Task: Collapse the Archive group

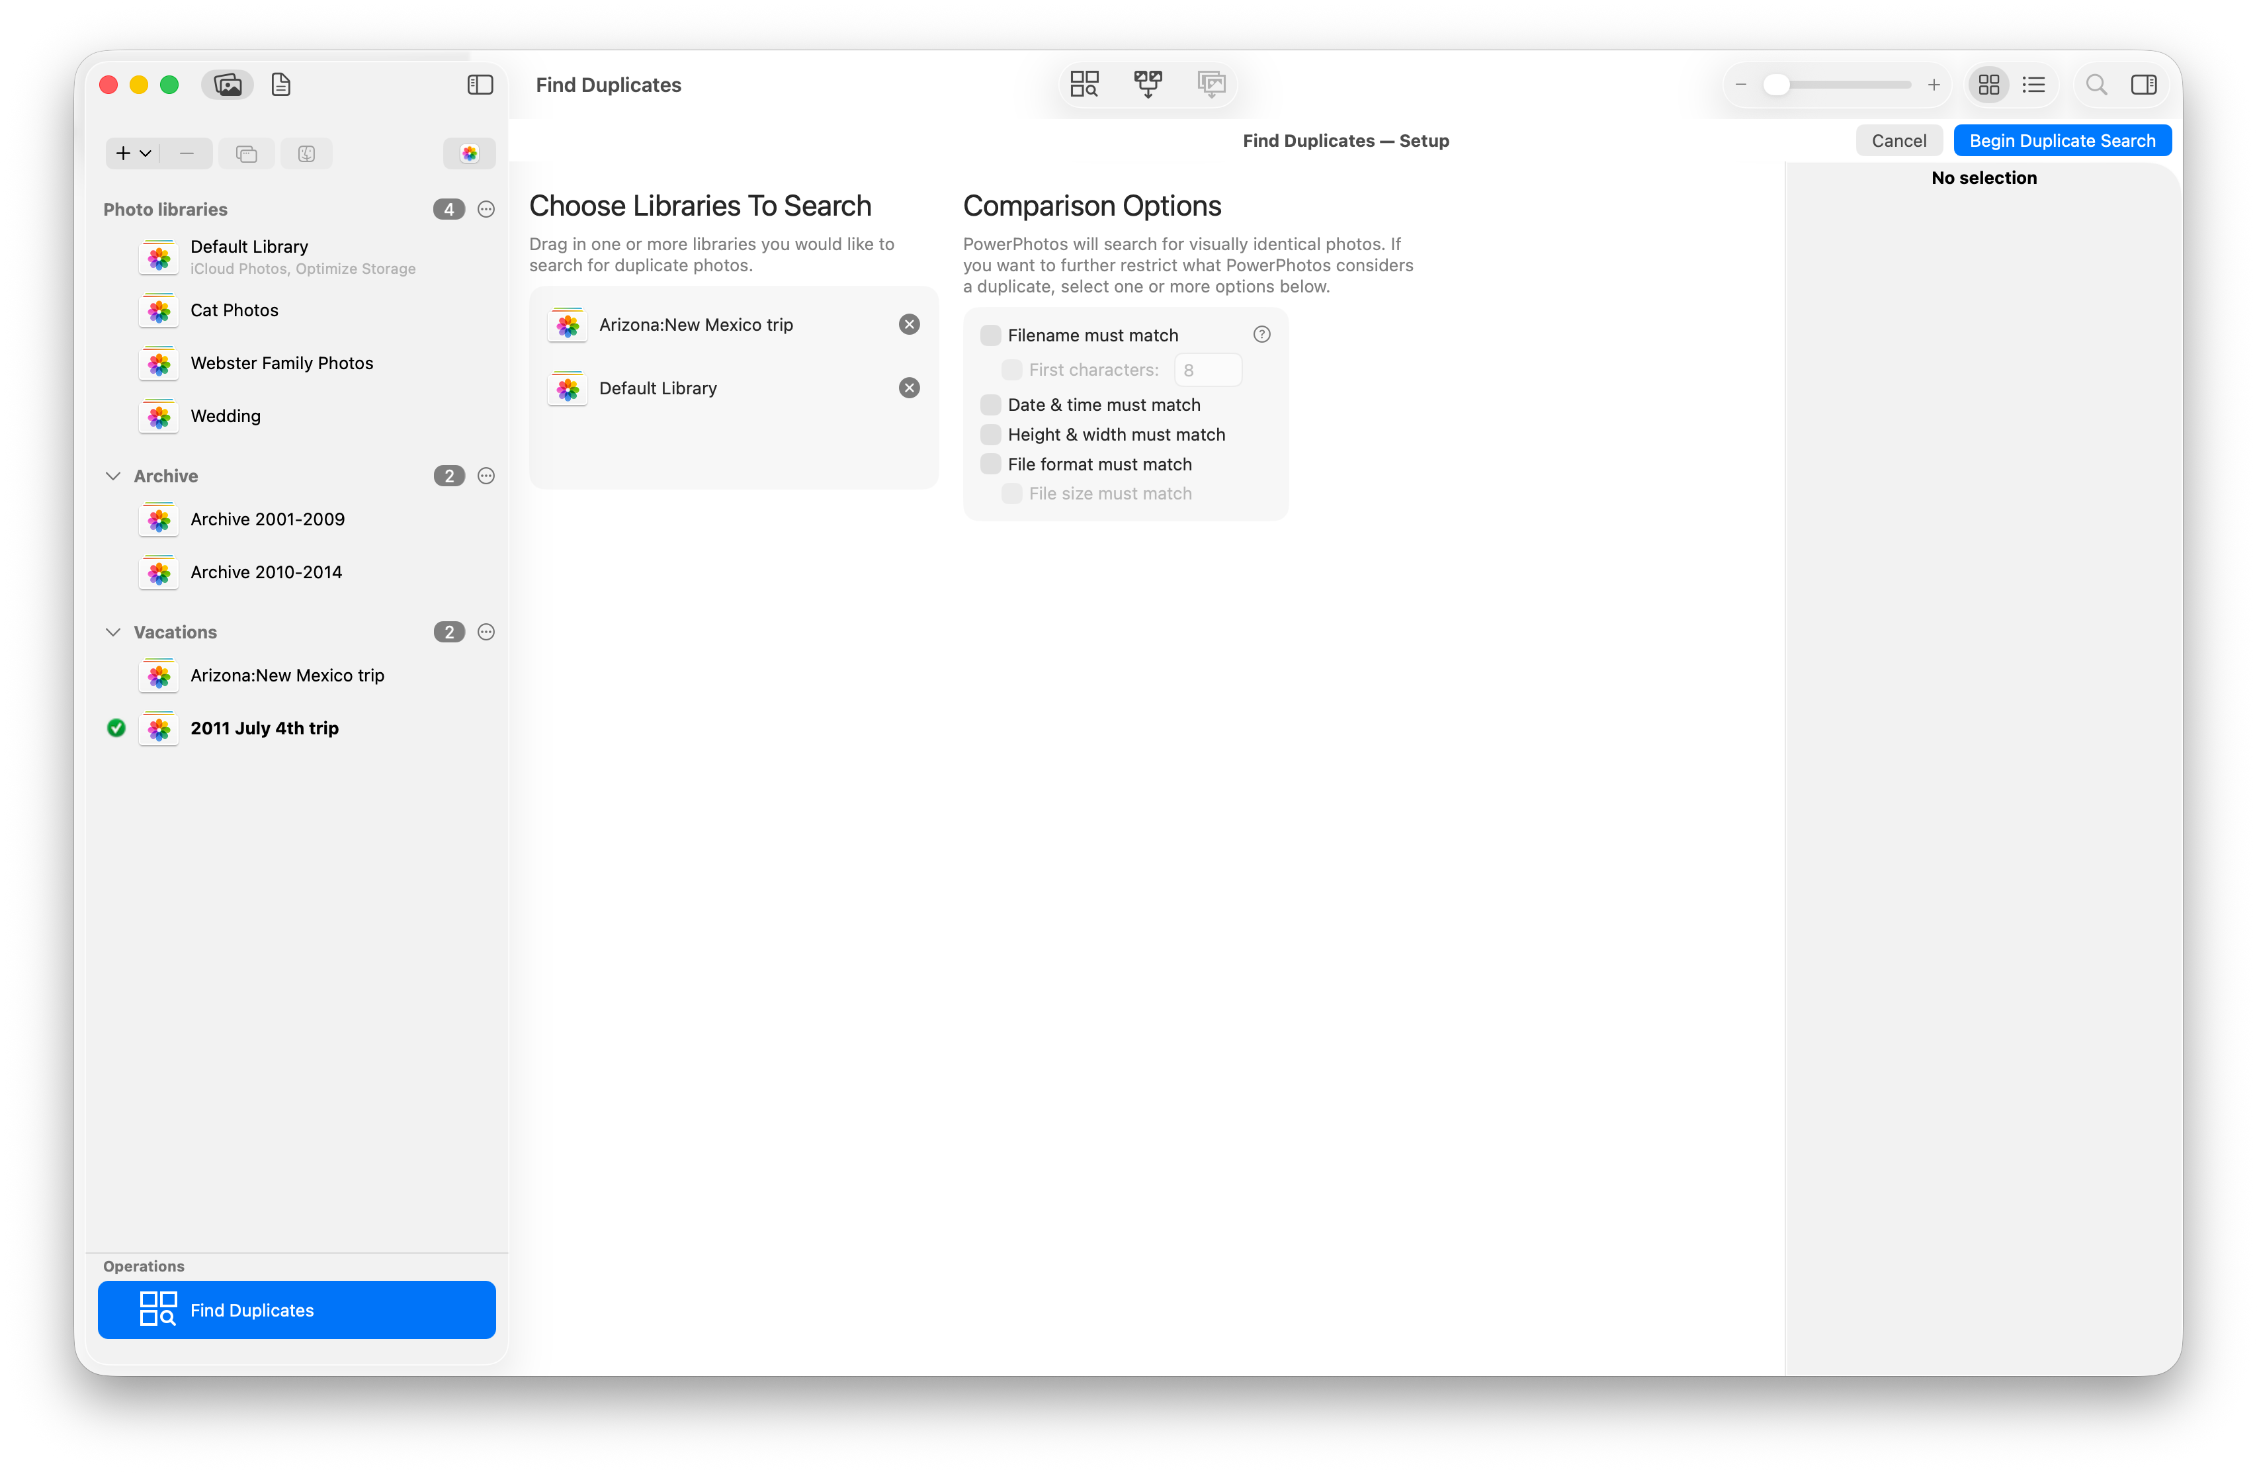Action: [x=113, y=476]
